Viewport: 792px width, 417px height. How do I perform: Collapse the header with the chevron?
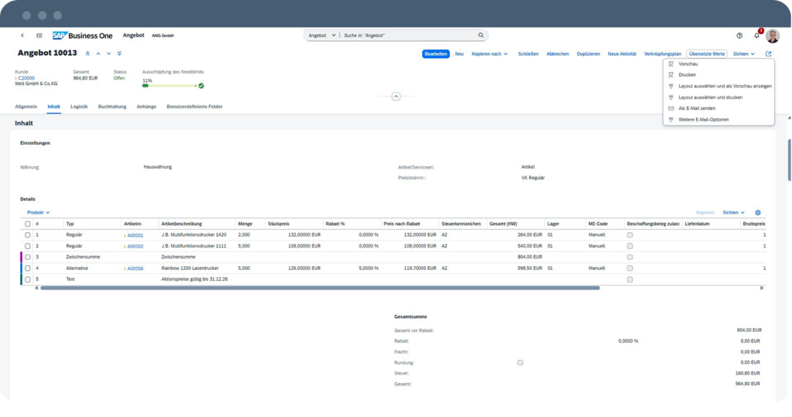(396, 96)
